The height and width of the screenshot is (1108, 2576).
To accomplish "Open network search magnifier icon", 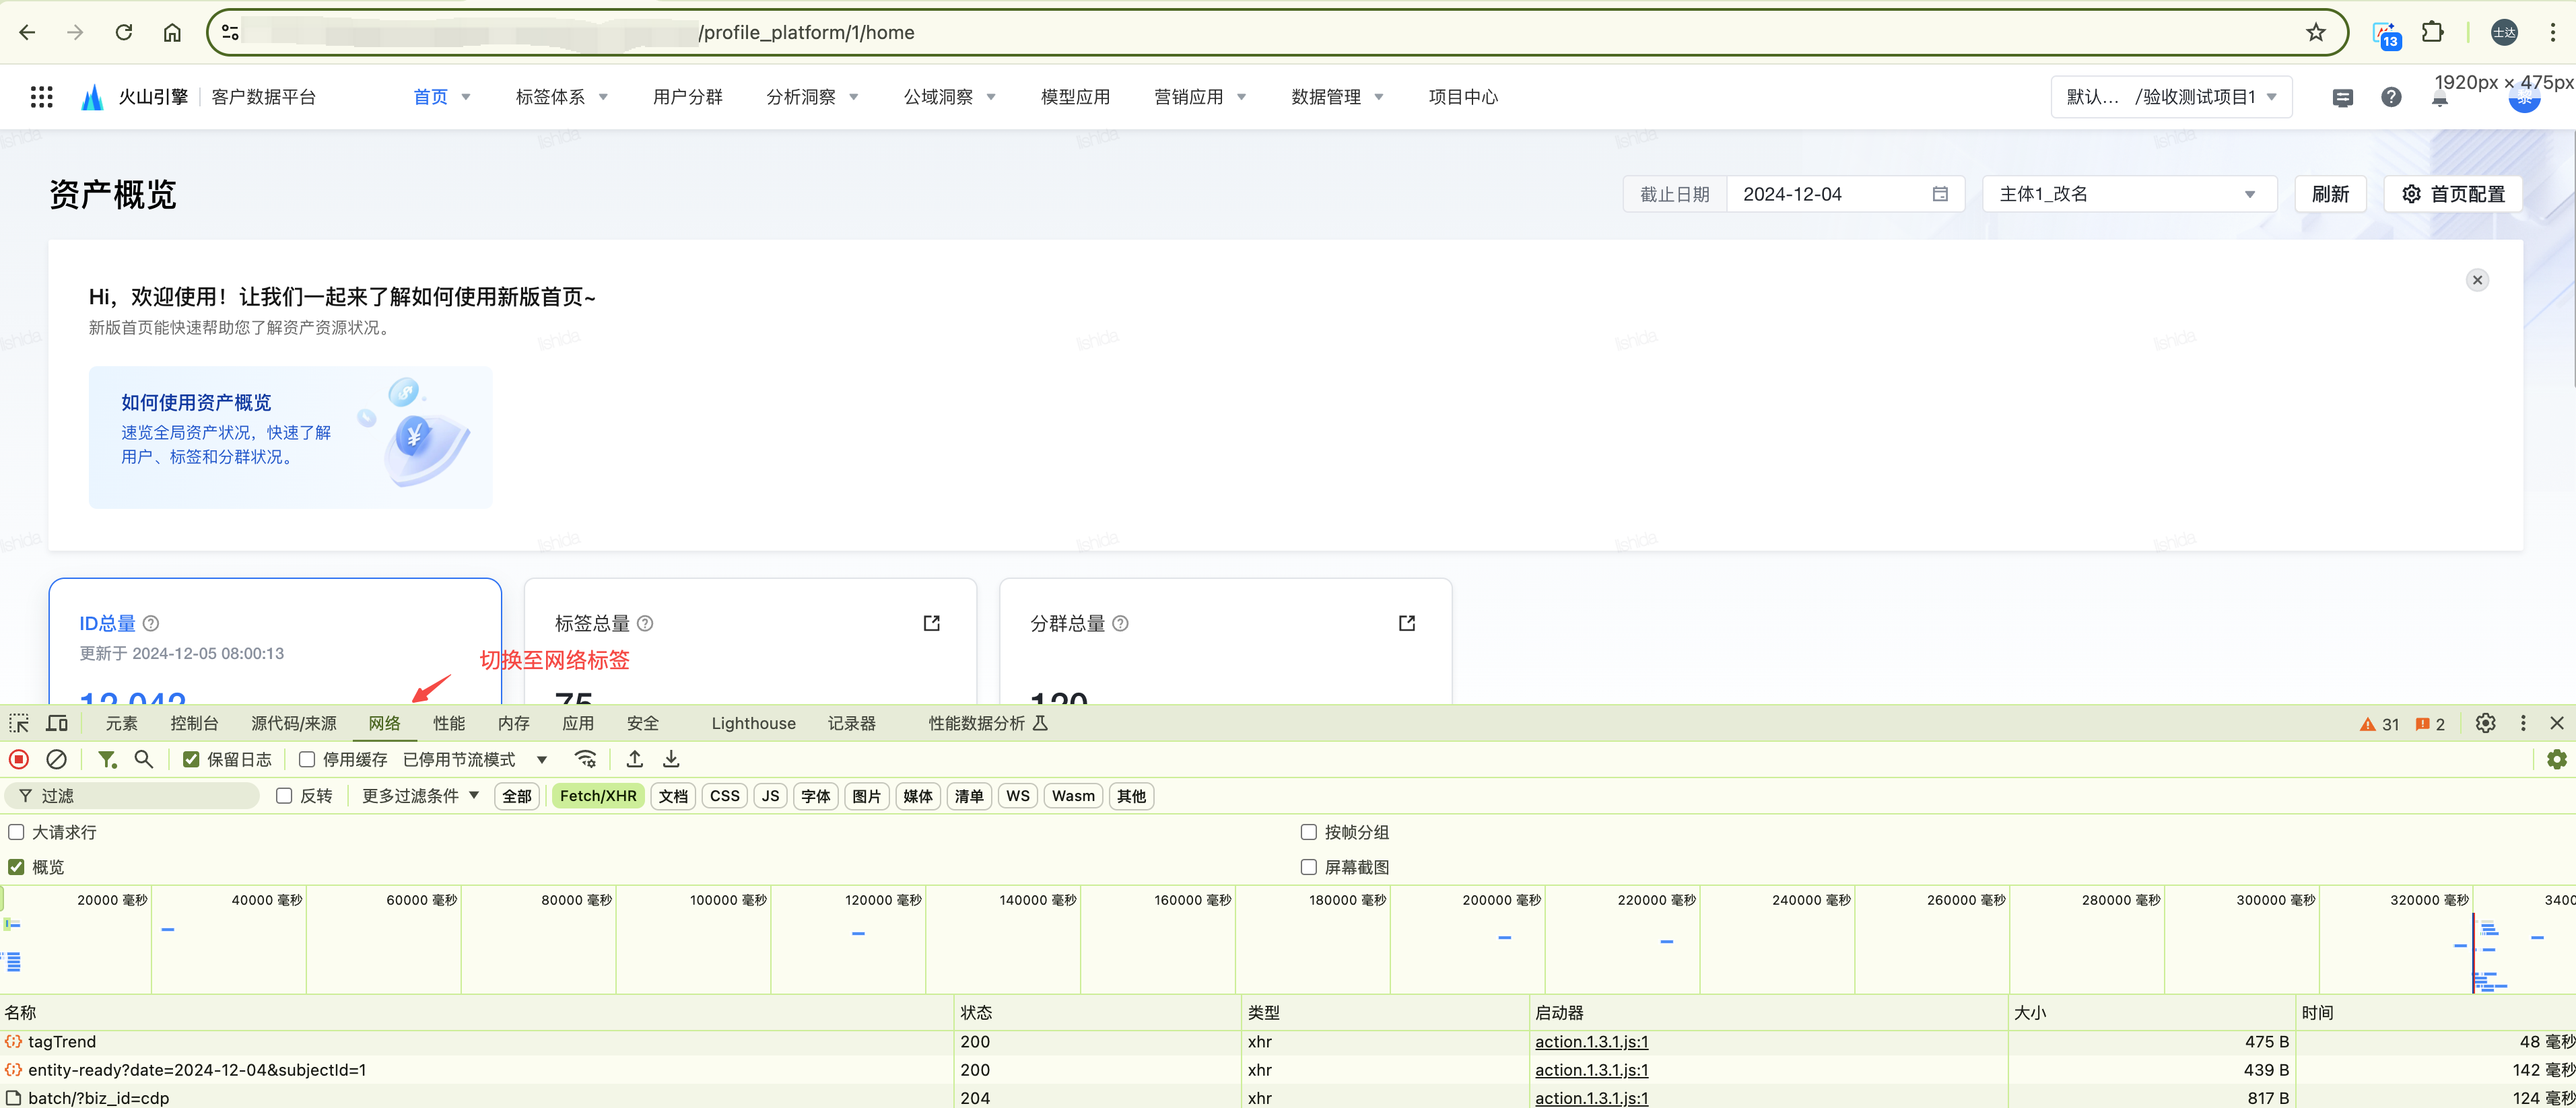I will [x=144, y=759].
